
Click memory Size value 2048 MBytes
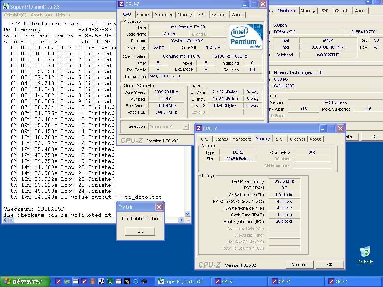[238, 159]
